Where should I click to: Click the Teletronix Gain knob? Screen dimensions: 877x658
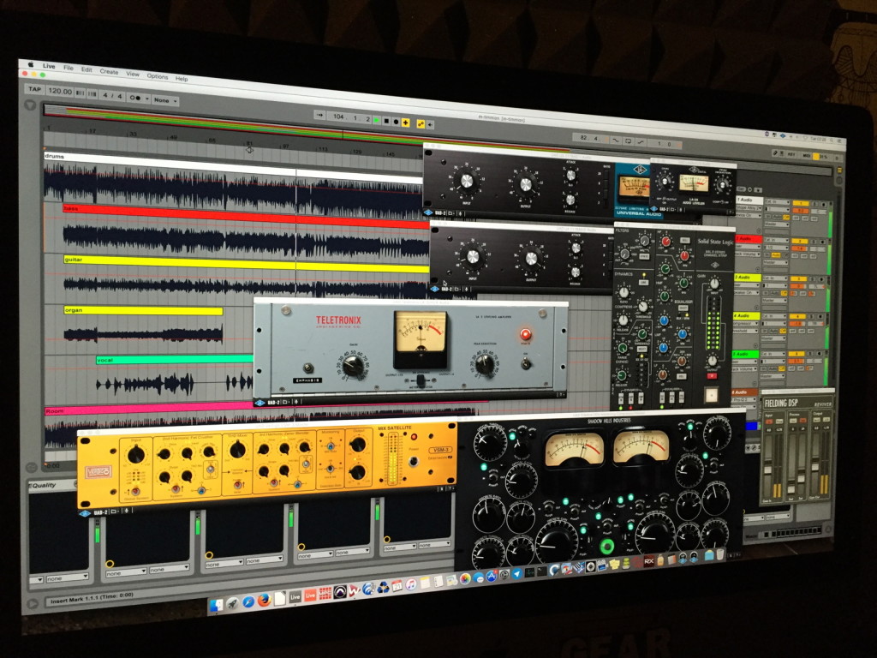[354, 367]
